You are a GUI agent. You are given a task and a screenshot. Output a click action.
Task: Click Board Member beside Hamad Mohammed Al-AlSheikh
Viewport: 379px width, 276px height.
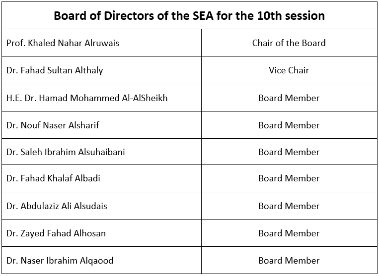pos(289,98)
